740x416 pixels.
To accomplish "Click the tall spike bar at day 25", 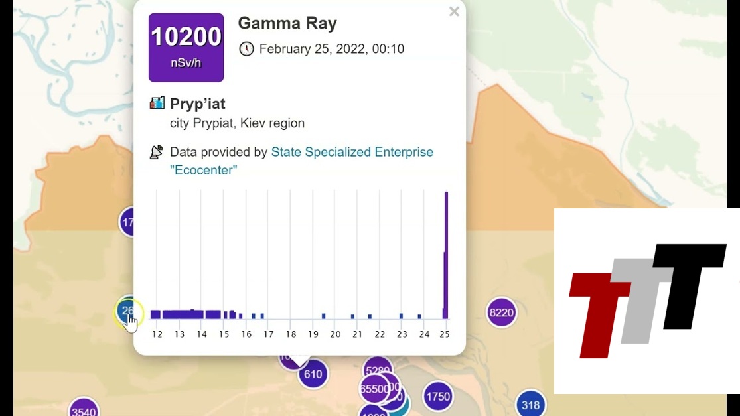I will pos(447,255).
